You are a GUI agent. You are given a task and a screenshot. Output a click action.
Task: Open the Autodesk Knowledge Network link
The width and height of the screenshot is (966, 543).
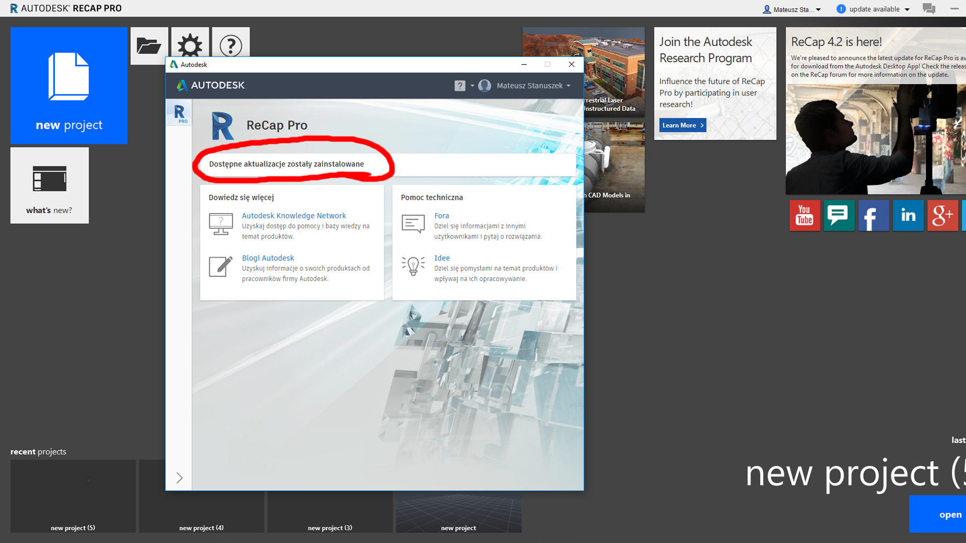click(x=294, y=215)
